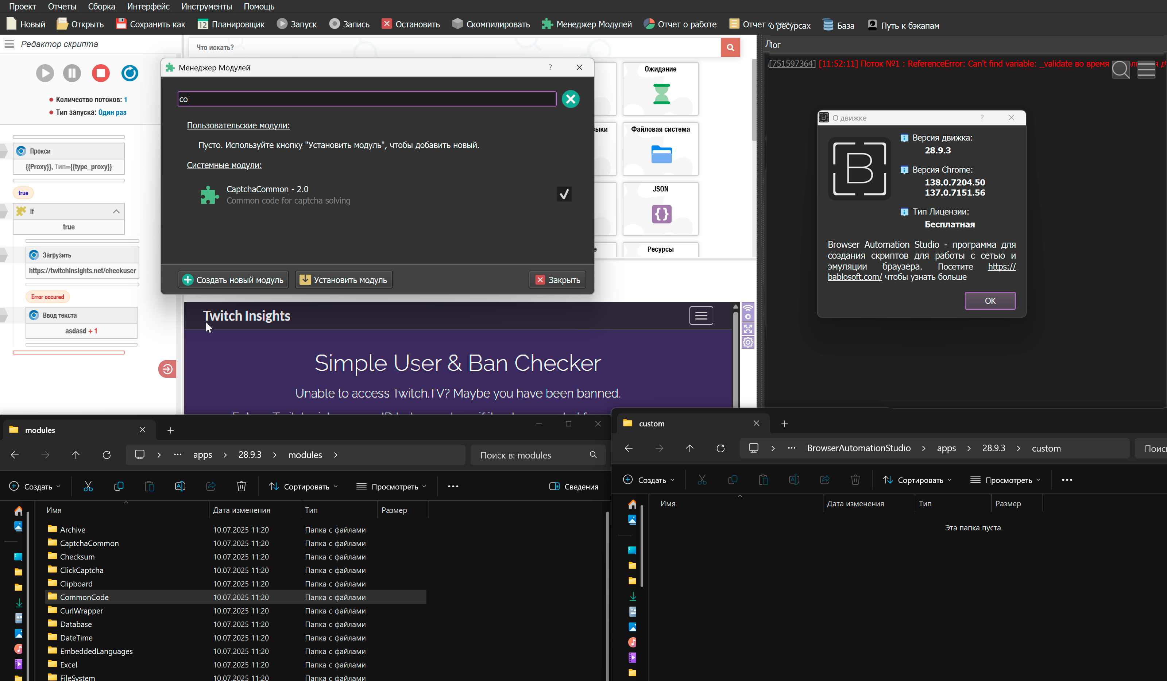Click the teal clear-search X button
The image size is (1167, 681).
(x=571, y=99)
